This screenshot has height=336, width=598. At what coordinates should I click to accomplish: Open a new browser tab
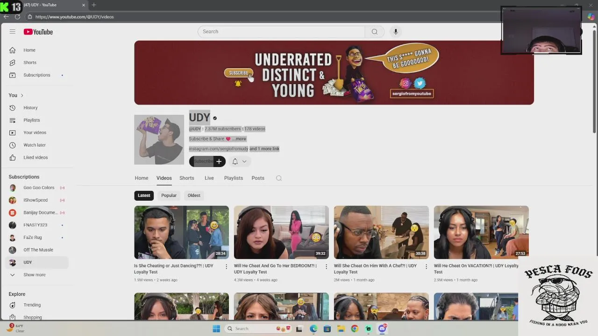click(x=94, y=5)
